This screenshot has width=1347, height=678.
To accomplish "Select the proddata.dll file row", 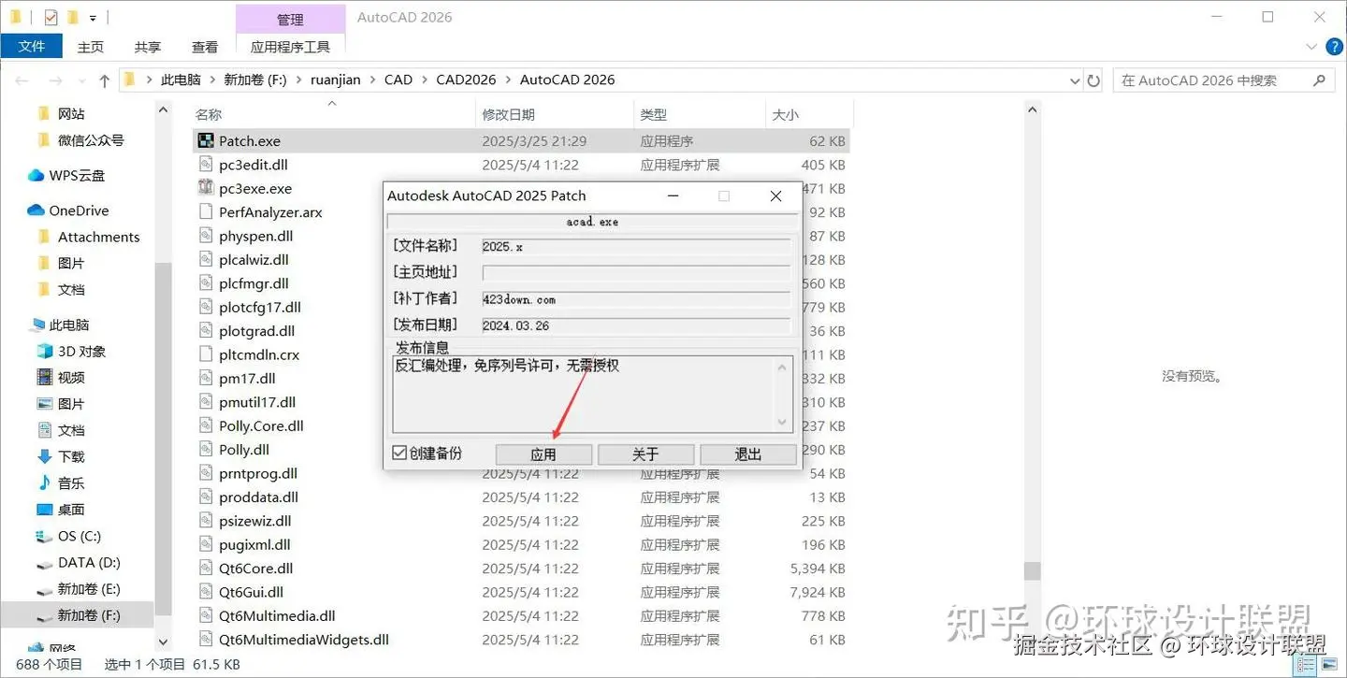I will [x=520, y=498].
